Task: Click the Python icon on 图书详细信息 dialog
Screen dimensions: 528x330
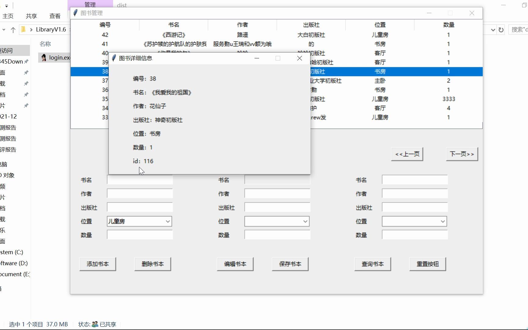Action: pyautogui.click(x=113, y=58)
